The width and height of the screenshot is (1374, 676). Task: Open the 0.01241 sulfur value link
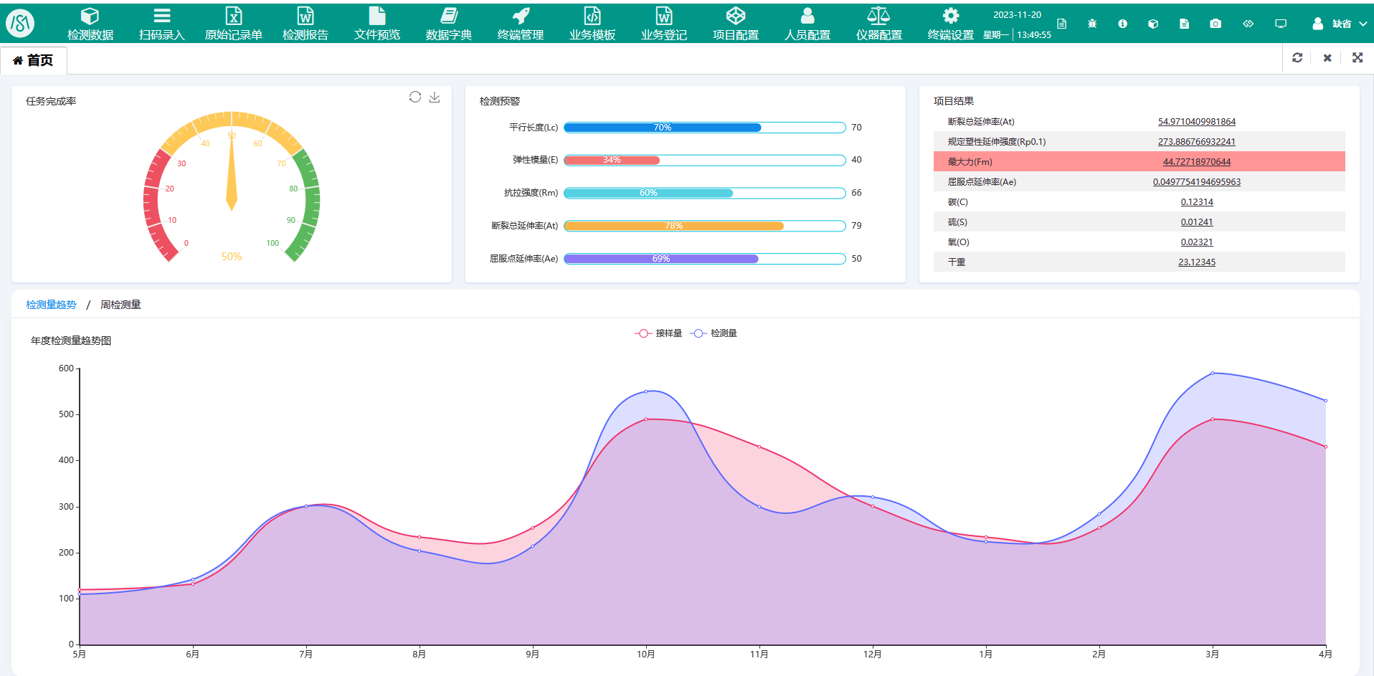tap(1197, 222)
